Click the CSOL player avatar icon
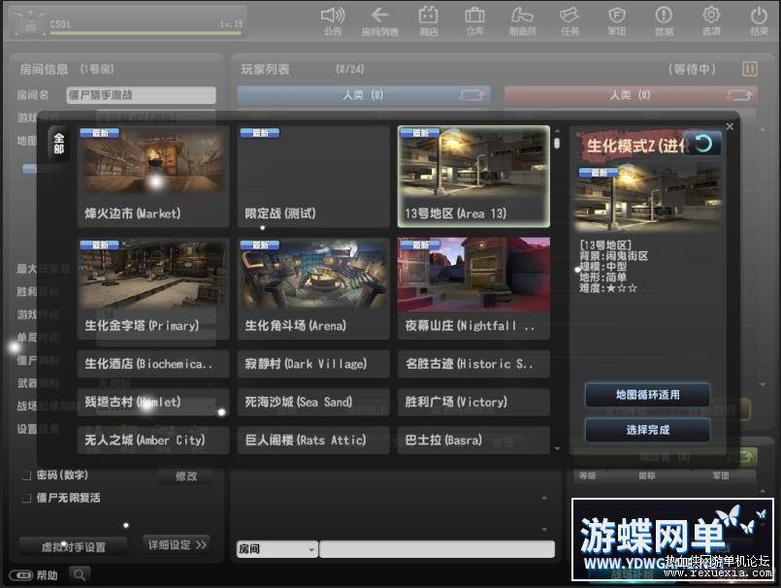 (x=30, y=24)
